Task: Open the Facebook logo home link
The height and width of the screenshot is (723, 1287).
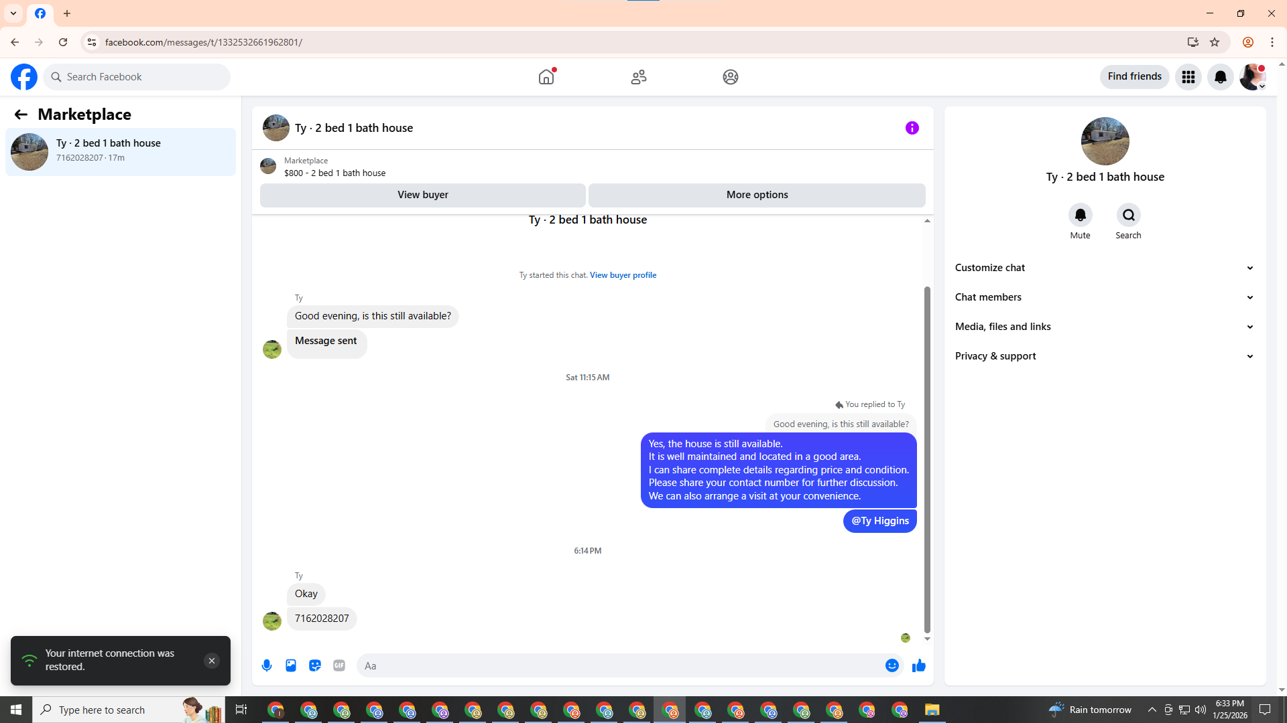Action: tap(24, 77)
